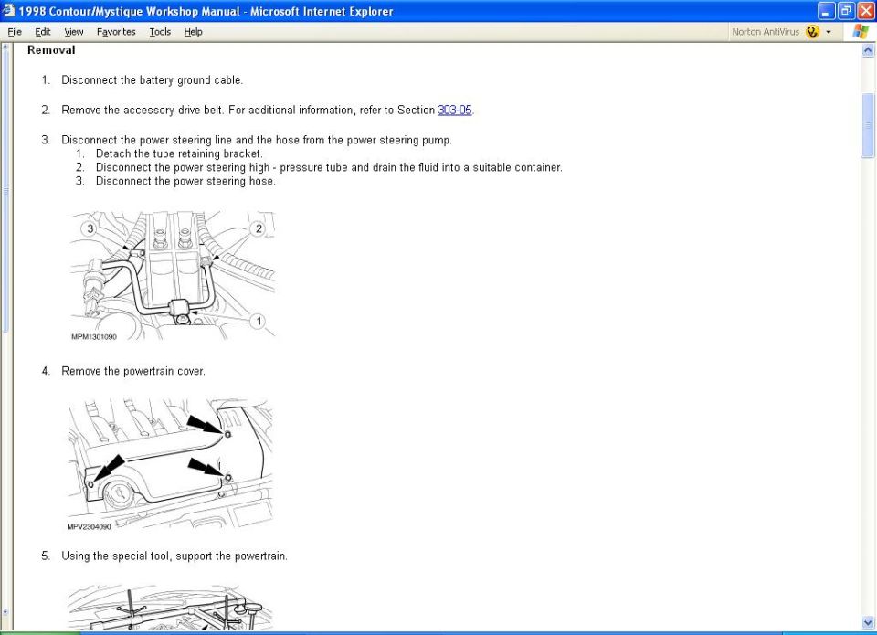Click the Internet Explorer page icon in title bar
The width and height of the screenshot is (877, 635).
(x=8, y=10)
